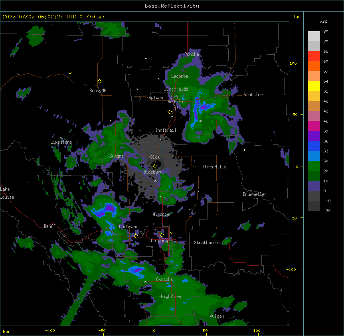Click the light gray 70-80 dBZ swatch

tap(314, 36)
